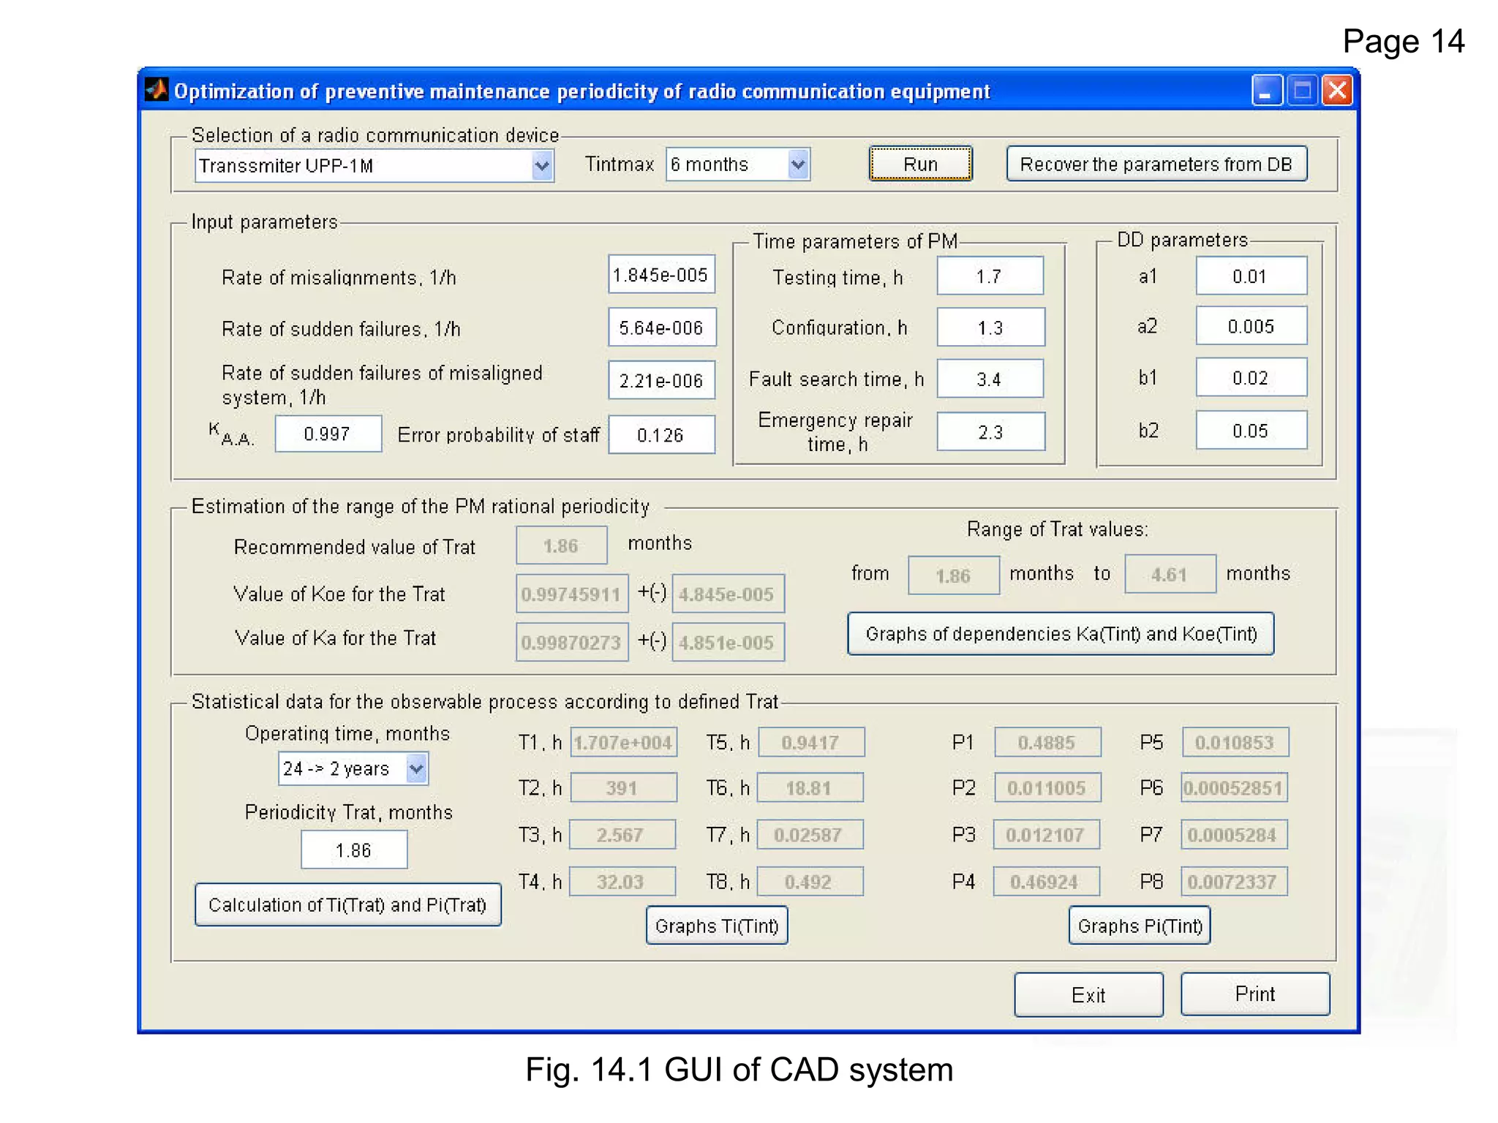Click the T8 value 0.492
This screenshot has height=1123, width=1498.
pyautogui.click(x=810, y=881)
